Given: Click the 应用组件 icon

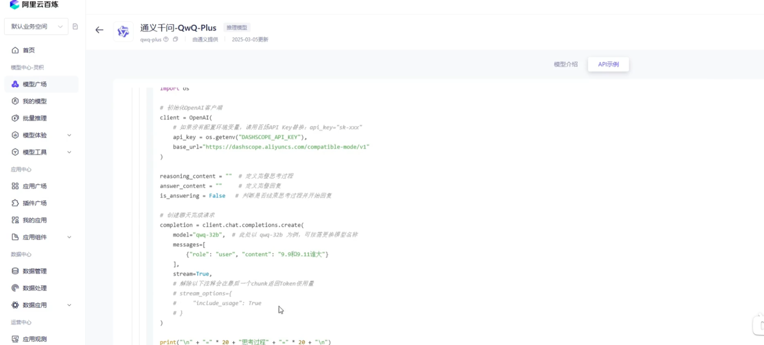Looking at the screenshot, I should tap(15, 237).
